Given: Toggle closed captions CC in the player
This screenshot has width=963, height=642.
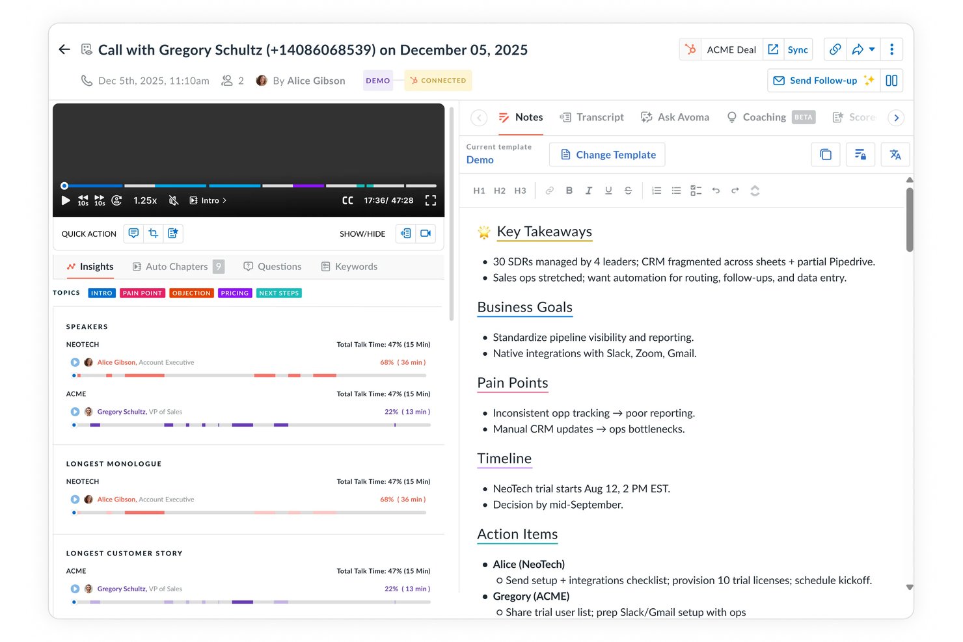Looking at the screenshot, I should pos(348,200).
